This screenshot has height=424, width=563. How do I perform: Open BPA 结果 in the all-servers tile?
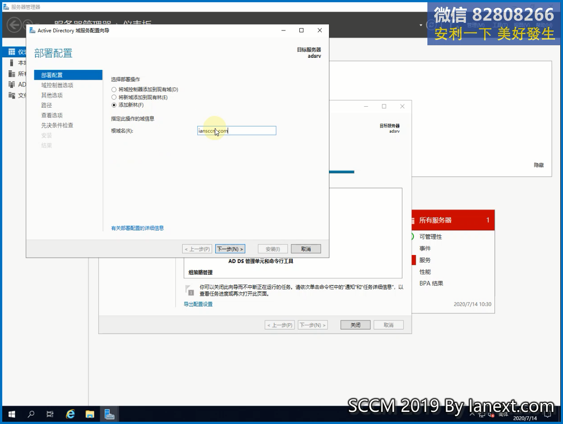[431, 283]
